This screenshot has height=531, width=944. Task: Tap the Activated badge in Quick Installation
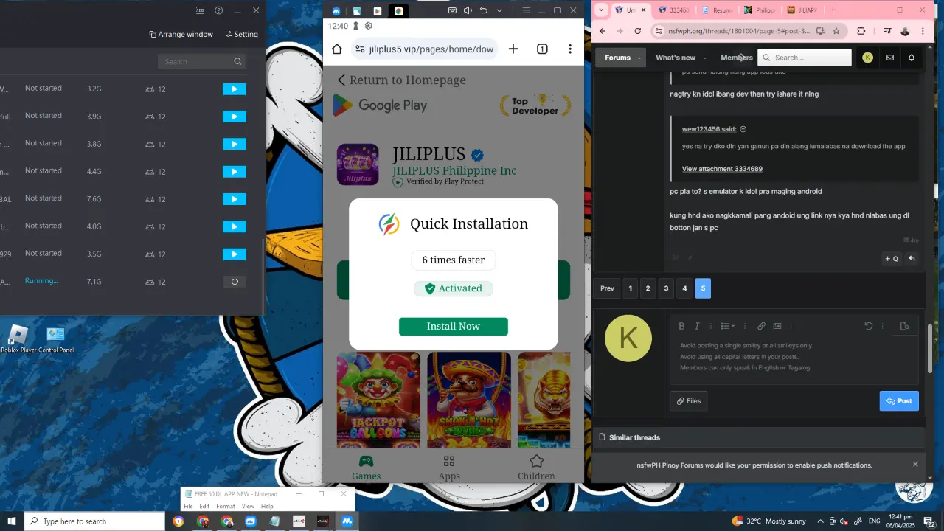pos(454,288)
